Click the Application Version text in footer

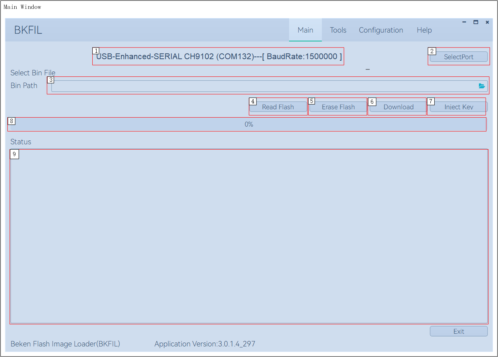pos(205,344)
